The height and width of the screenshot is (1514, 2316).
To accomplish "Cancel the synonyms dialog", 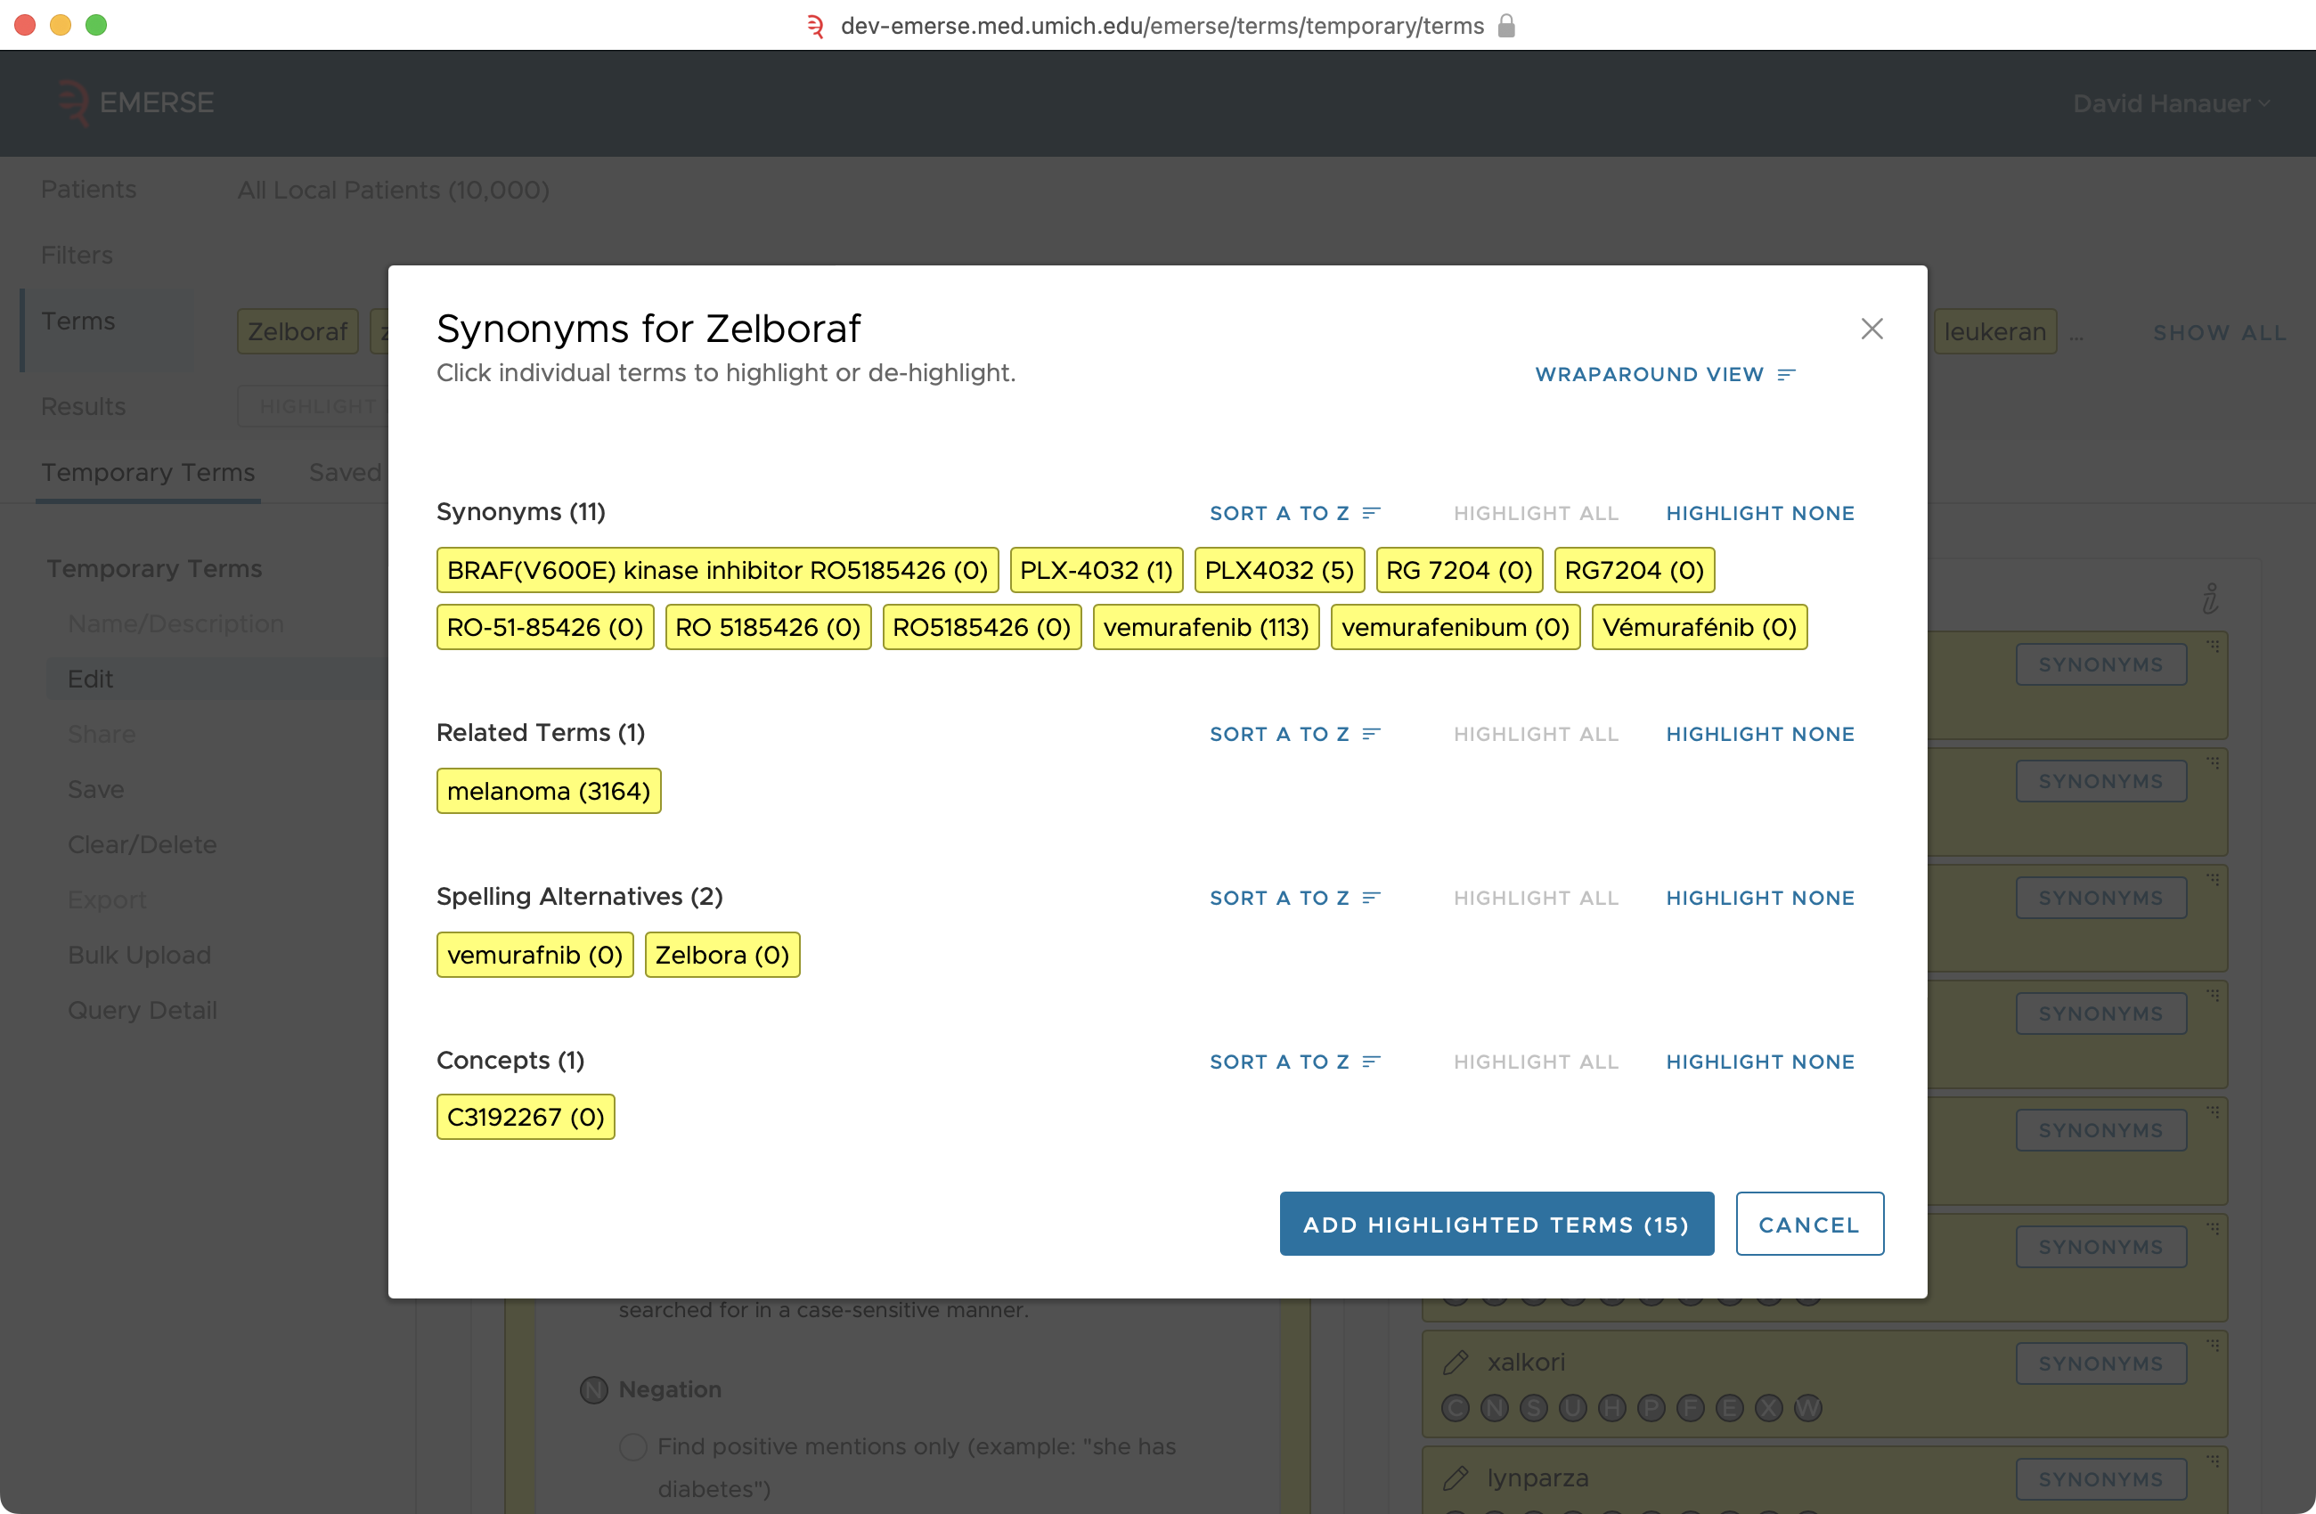I will [1809, 1224].
